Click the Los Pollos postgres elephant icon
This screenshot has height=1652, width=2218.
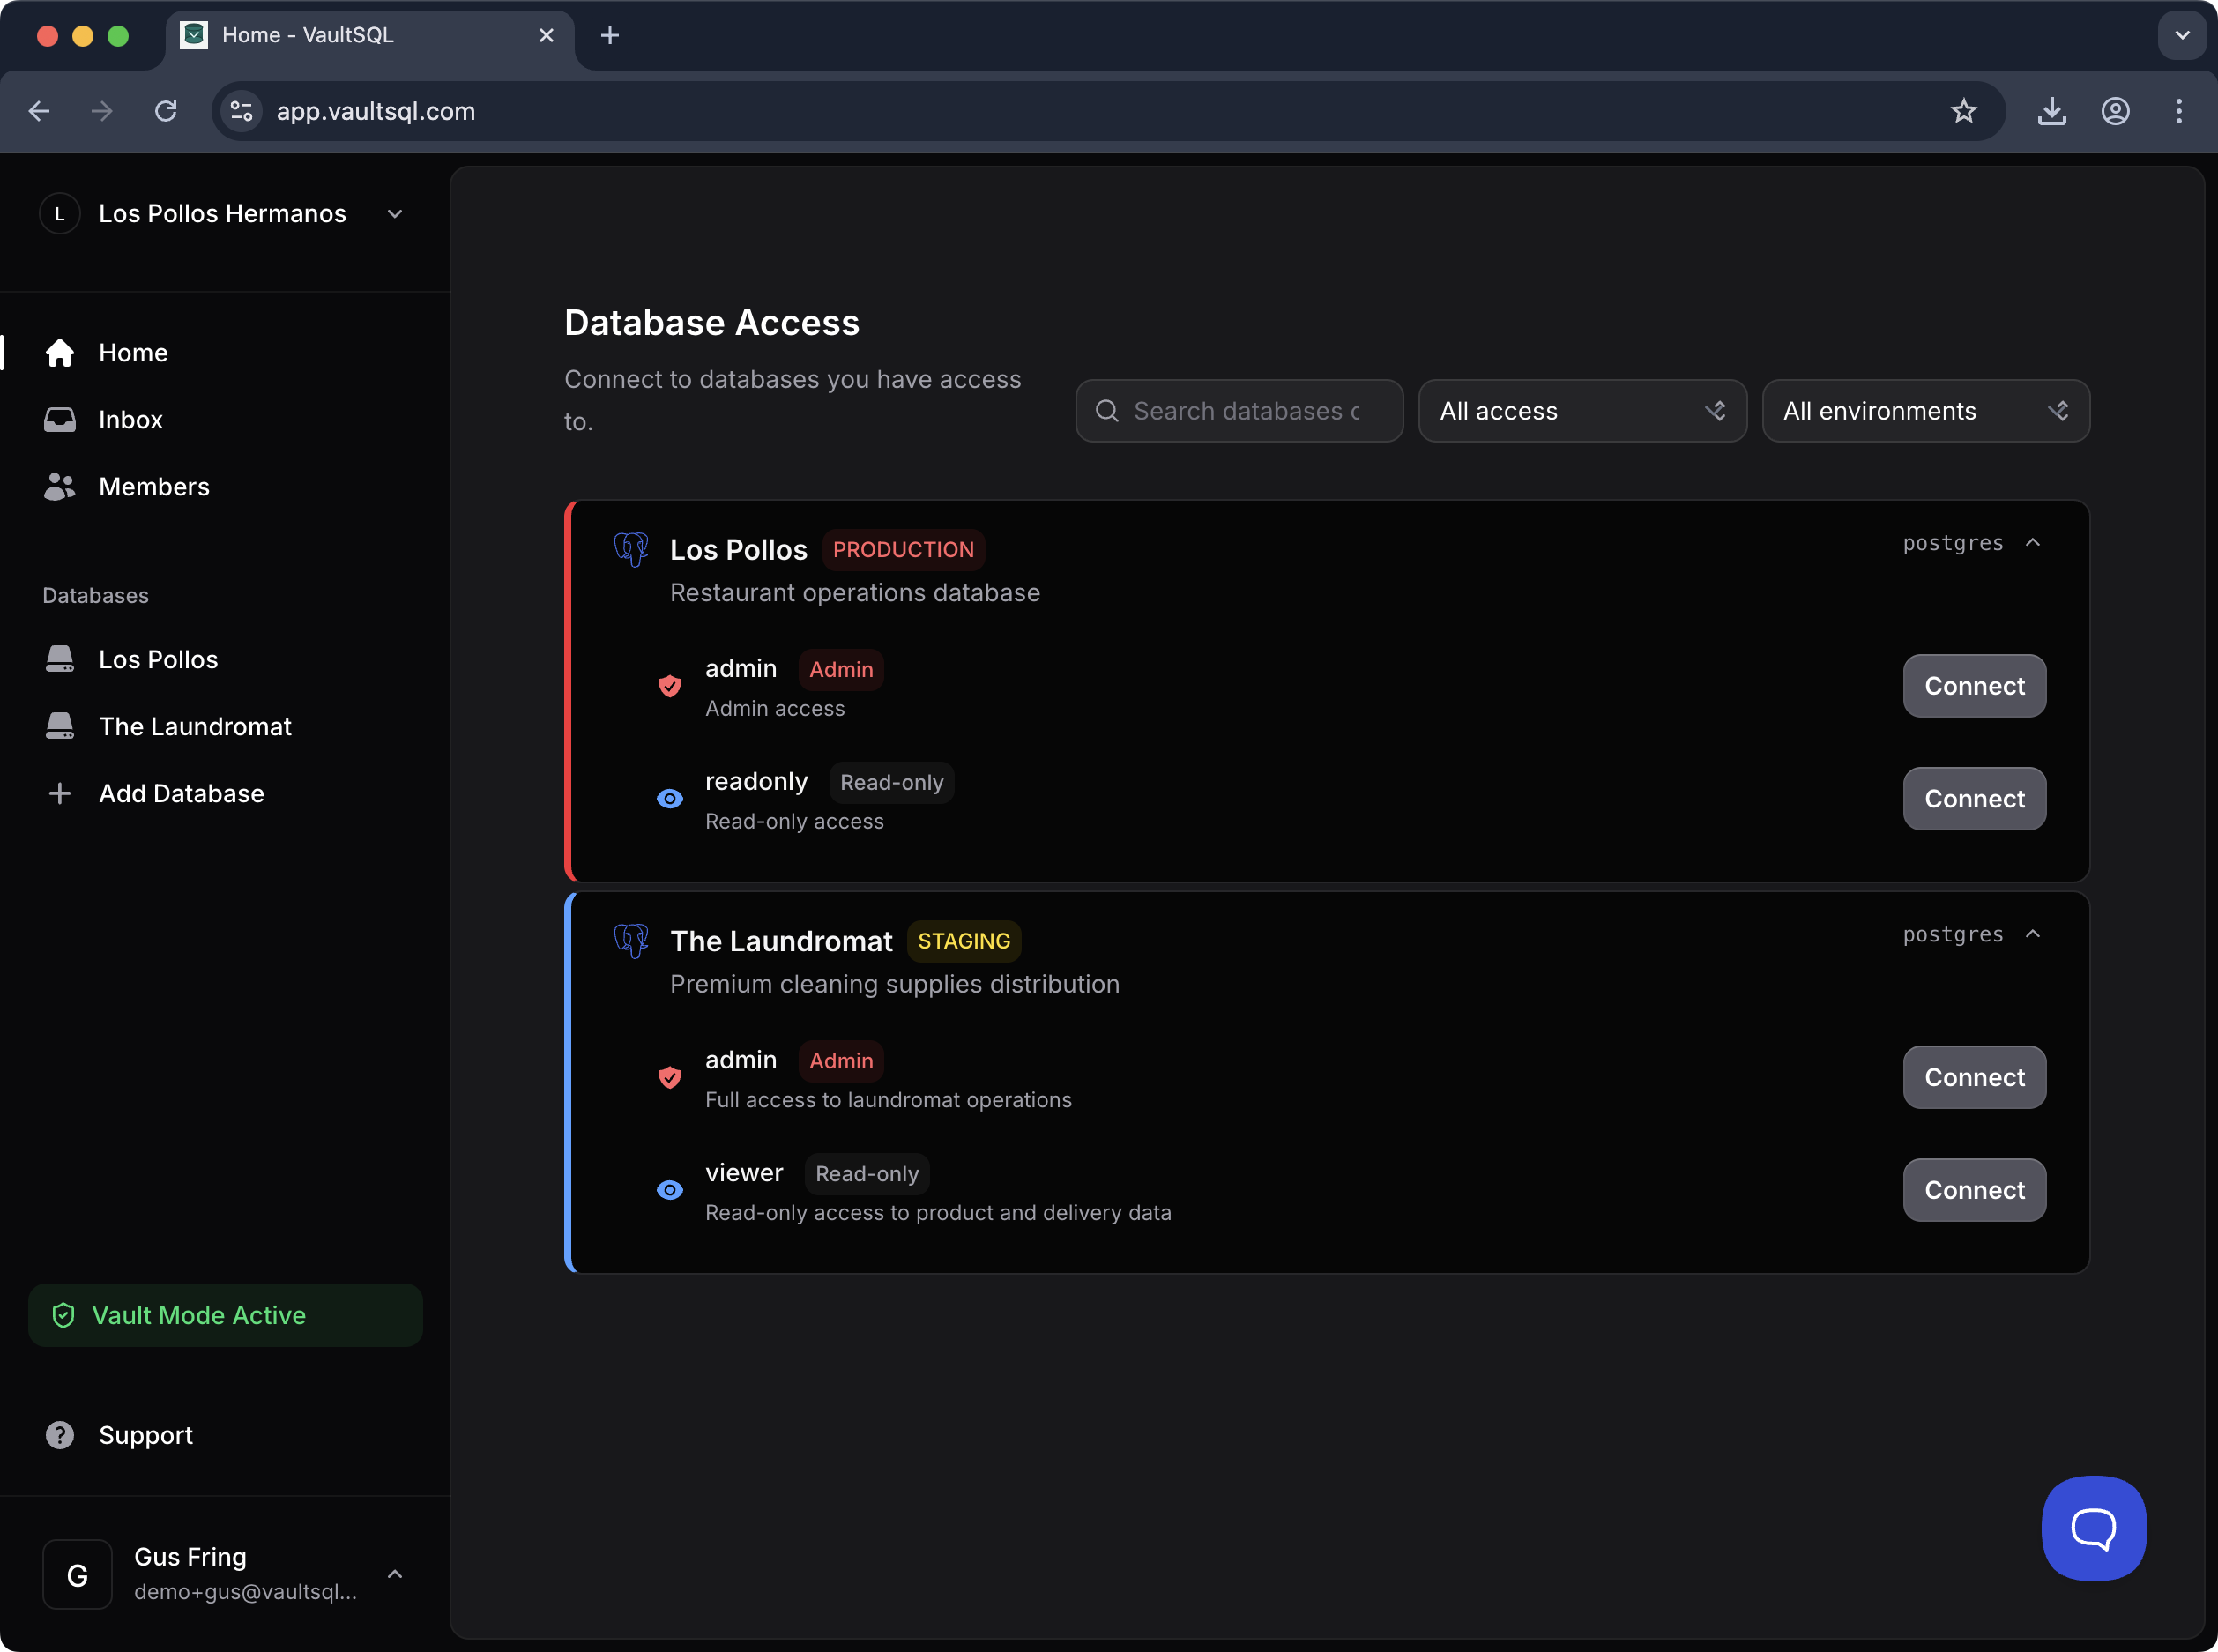pos(631,550)
